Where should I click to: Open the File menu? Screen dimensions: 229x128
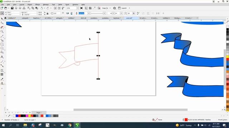click(x=3, y=5)
